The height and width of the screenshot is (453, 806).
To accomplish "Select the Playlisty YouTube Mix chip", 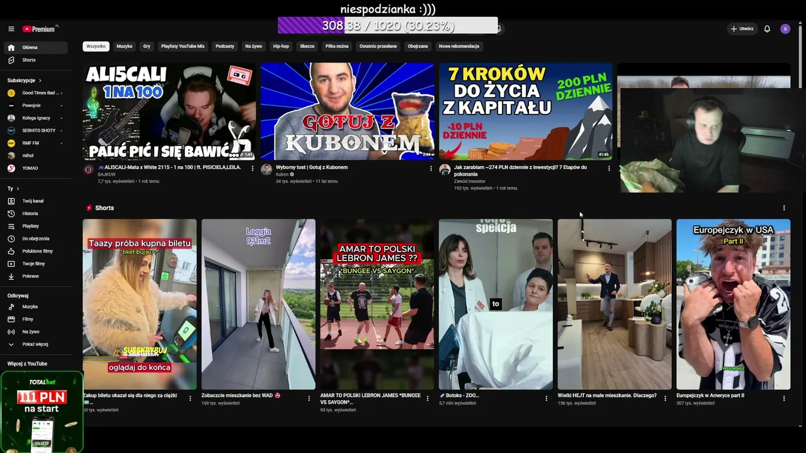I will 183,46.
